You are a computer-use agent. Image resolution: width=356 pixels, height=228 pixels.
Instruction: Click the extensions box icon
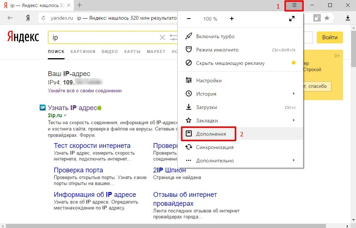pyautogui.click(x=189, y=133)
